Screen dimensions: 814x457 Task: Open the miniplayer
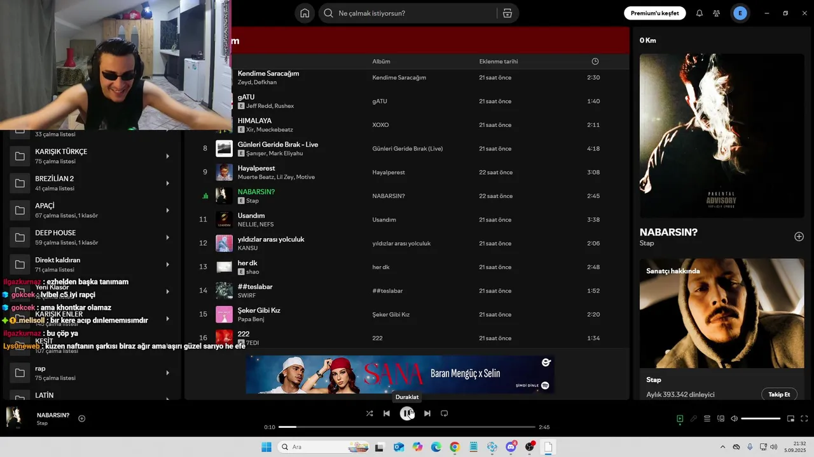(x=790, y=418)
